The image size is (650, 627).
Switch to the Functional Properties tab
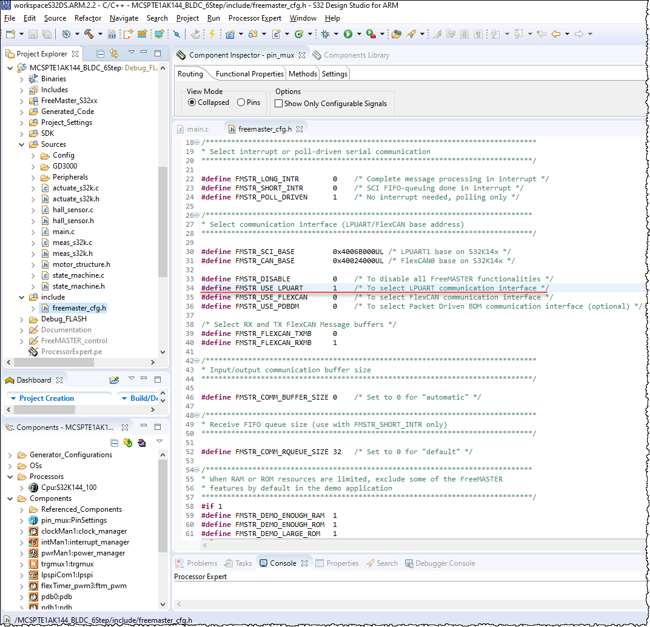249,74
